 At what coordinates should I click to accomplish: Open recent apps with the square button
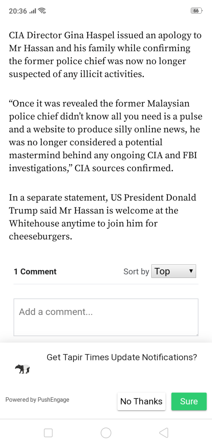click(48, 433)
